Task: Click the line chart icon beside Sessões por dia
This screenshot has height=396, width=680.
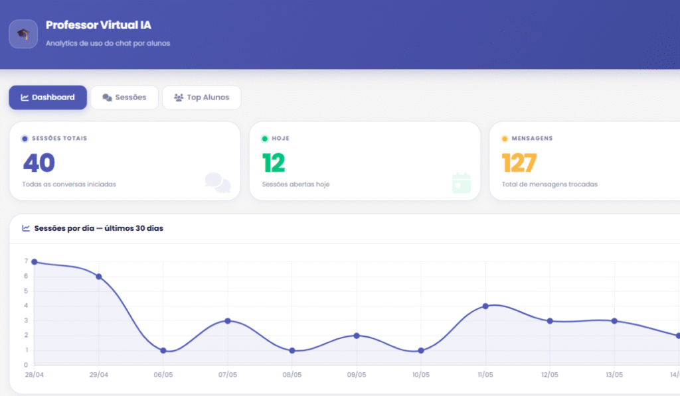Action: pyautogui.click(x=26, y=228)
